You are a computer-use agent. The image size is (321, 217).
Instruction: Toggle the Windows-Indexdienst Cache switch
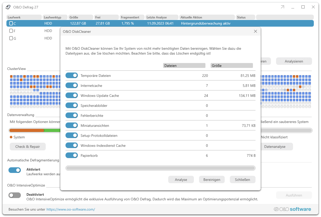[x=72, y=145]
